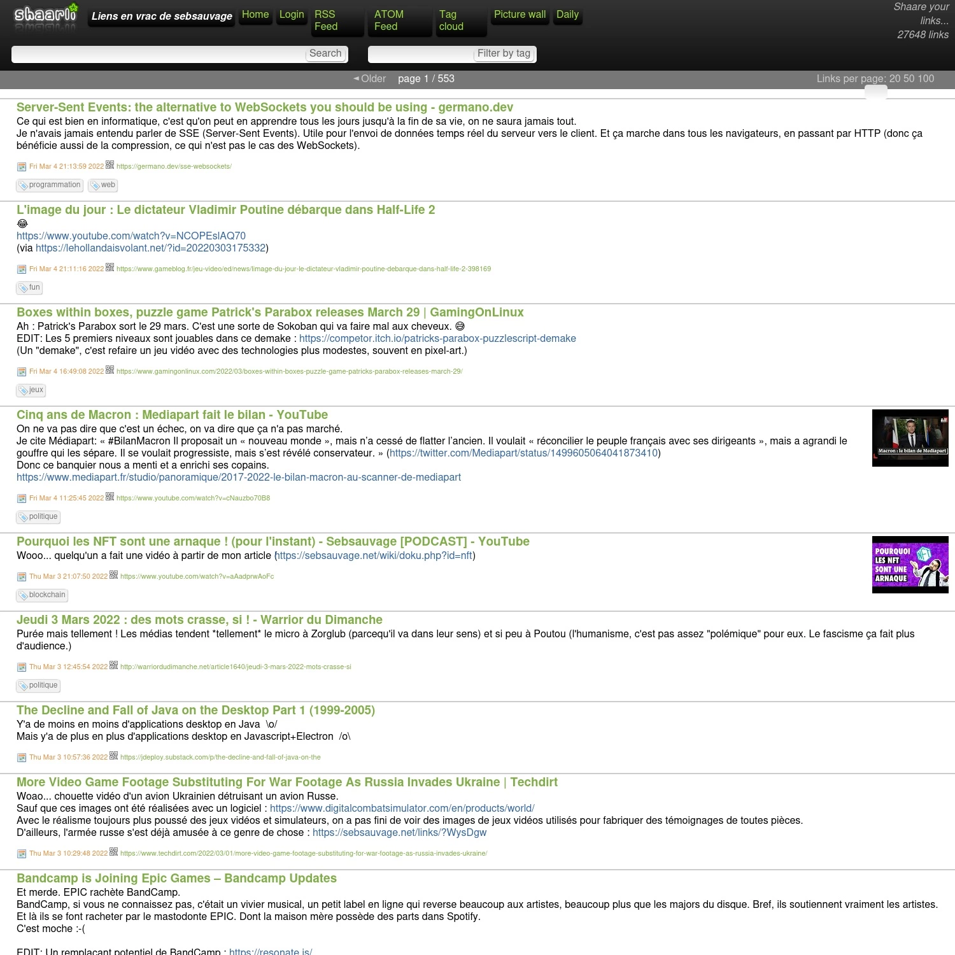Image resolution: width=955 pixels, height=955 pixels.
Task: Open sebsauvage.net/links/?WysDgw link
Action: 399,833
